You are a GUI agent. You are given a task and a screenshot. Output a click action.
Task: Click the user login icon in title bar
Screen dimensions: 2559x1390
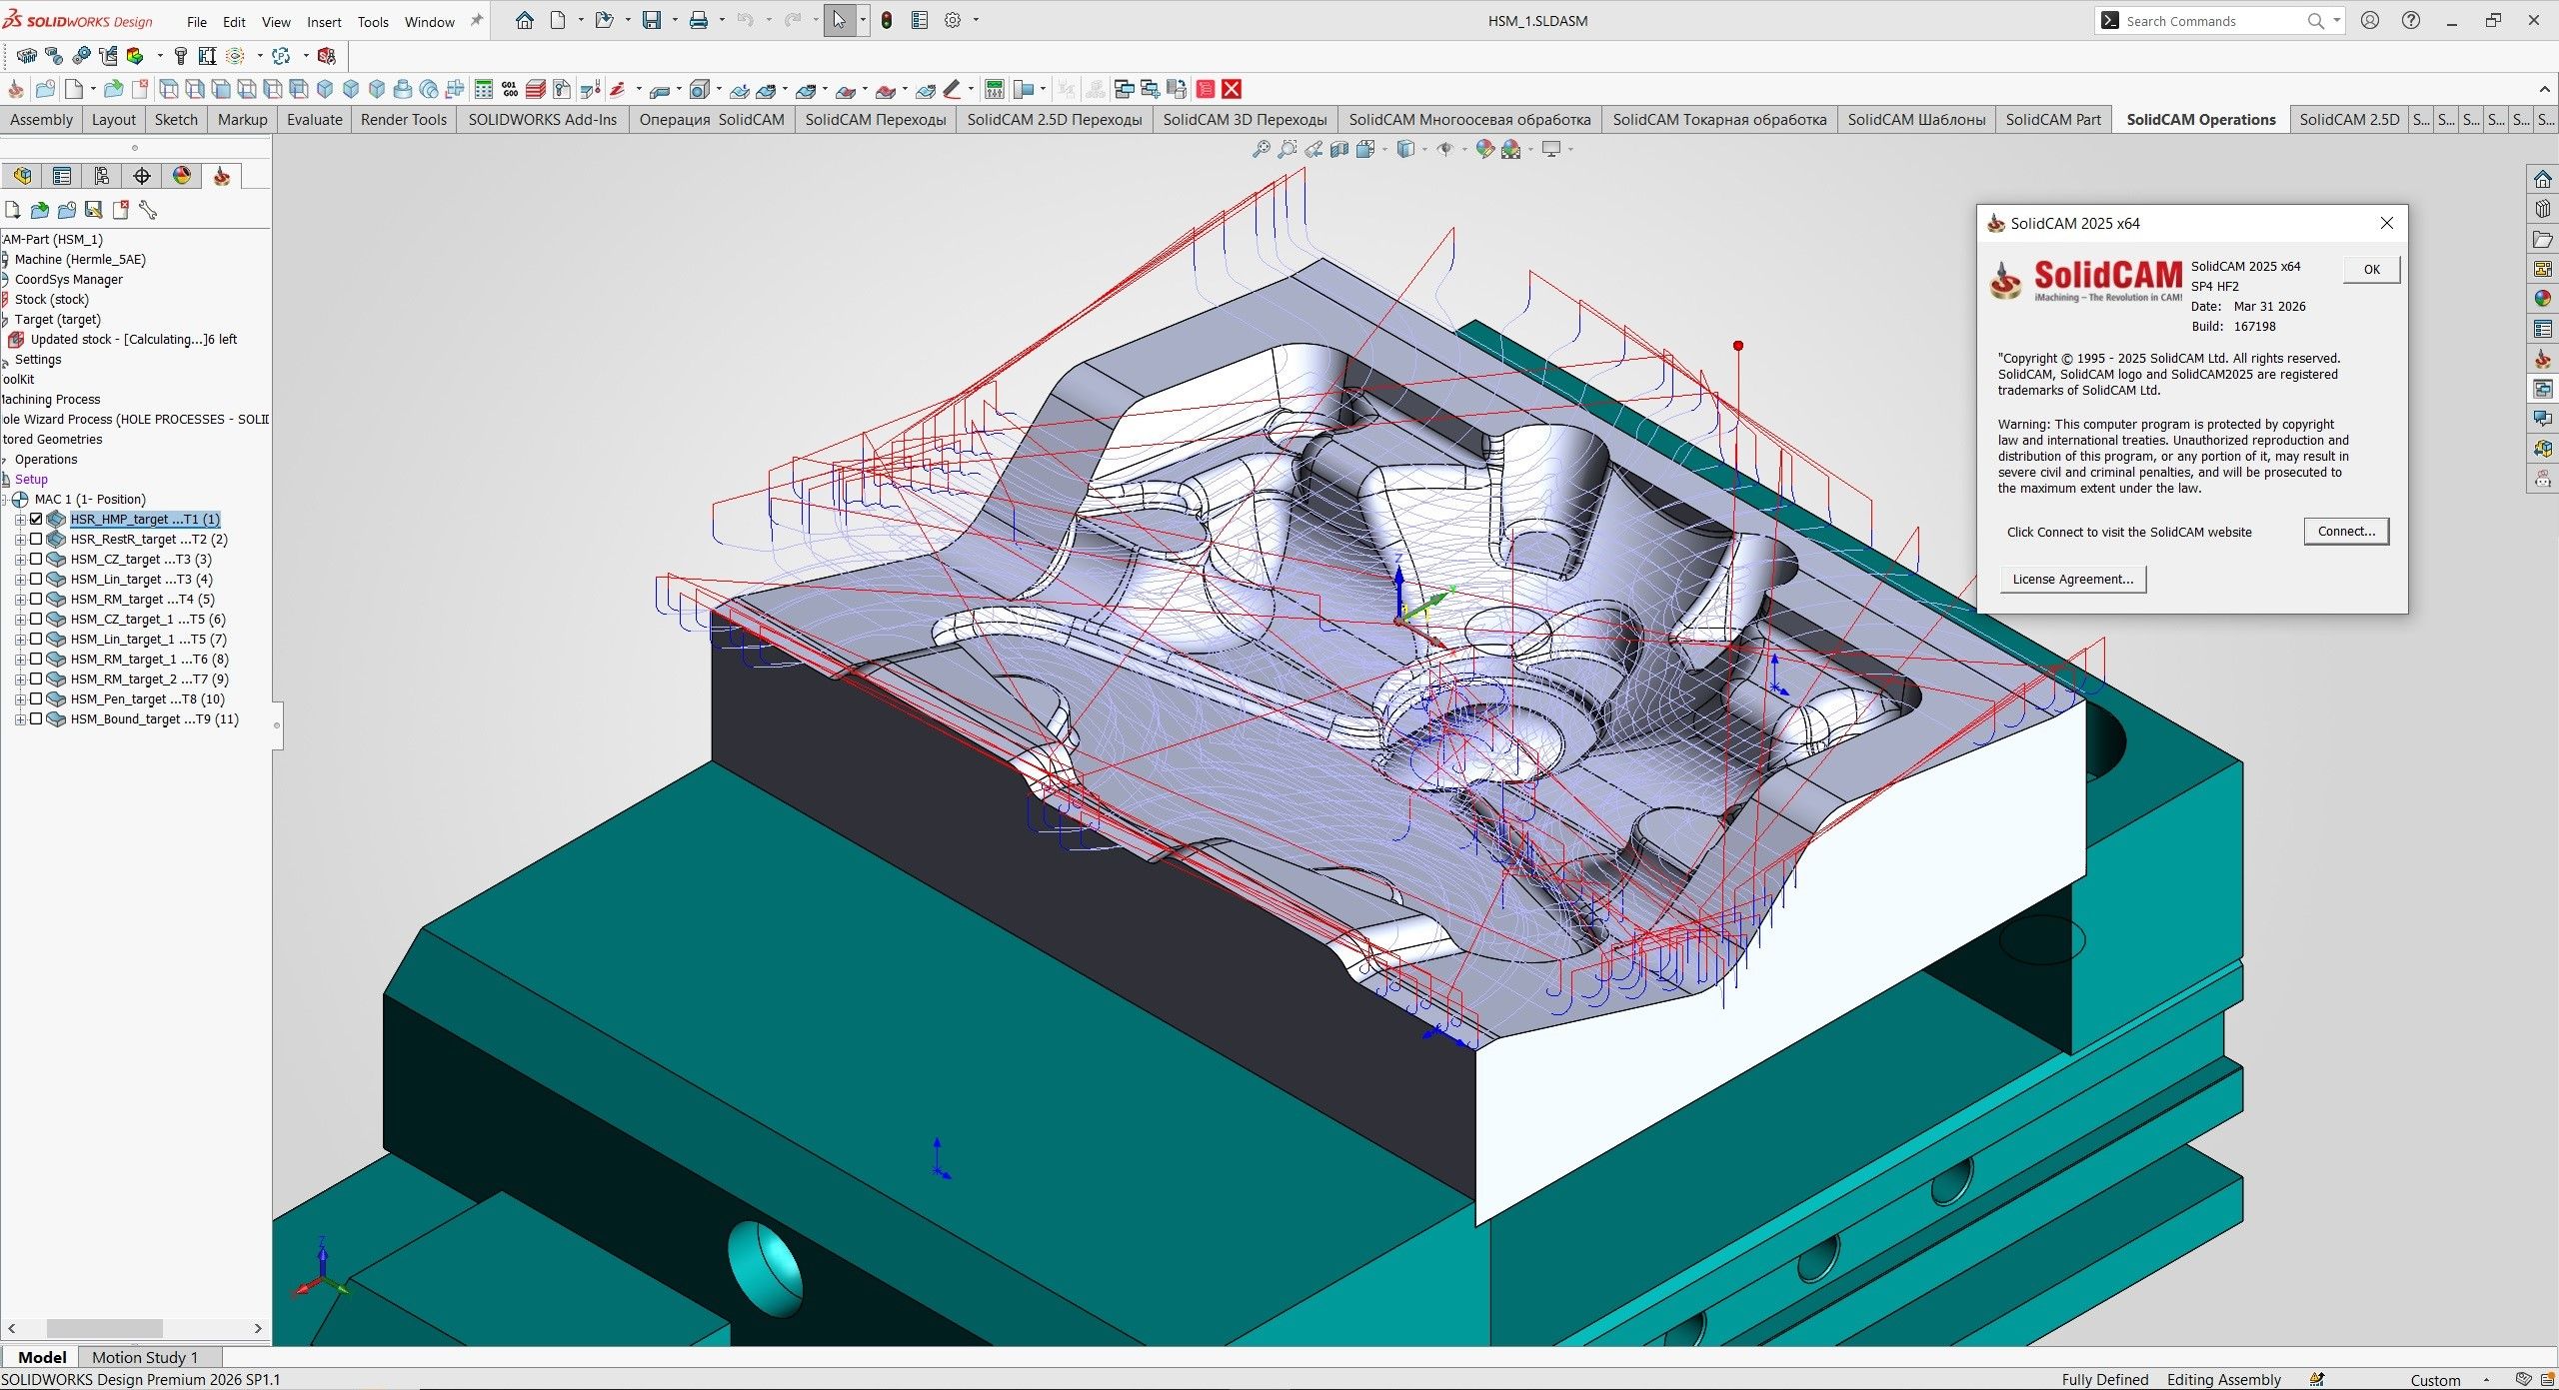[2370, 20]
